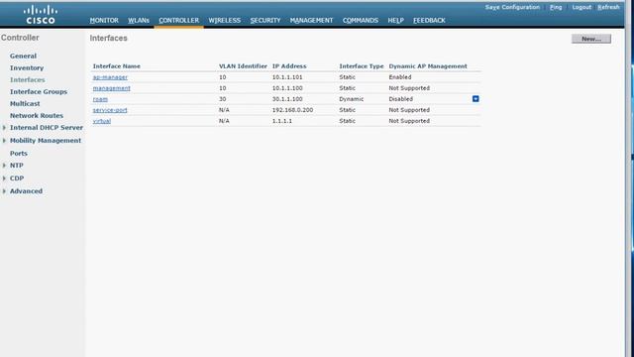Select the Advanced sidebar label
The width and height of the screenshot is (634, 357).
tap(26, 191)
